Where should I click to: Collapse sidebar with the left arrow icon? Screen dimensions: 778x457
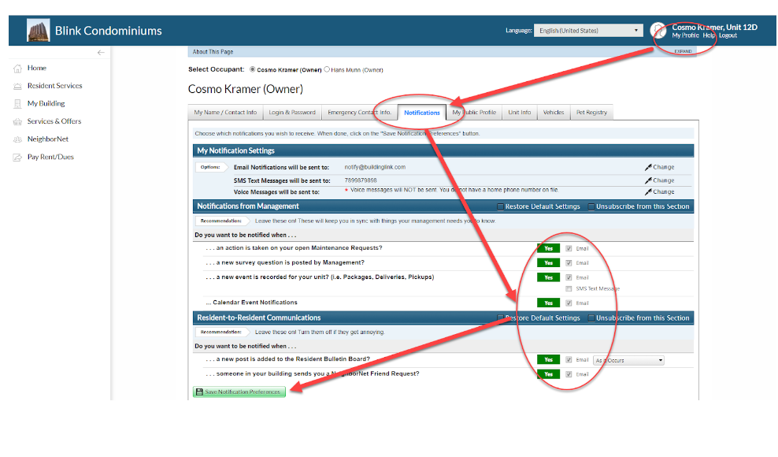(101, 52)
